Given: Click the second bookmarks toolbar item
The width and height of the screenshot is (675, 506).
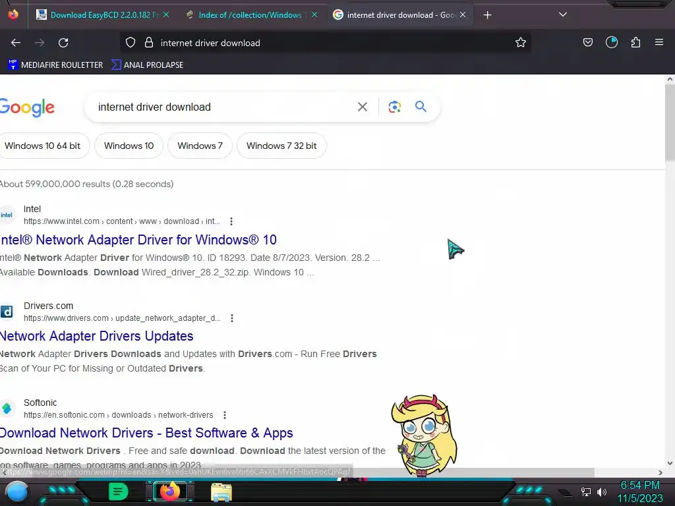Looking at the screenshot, I should 147,65.
